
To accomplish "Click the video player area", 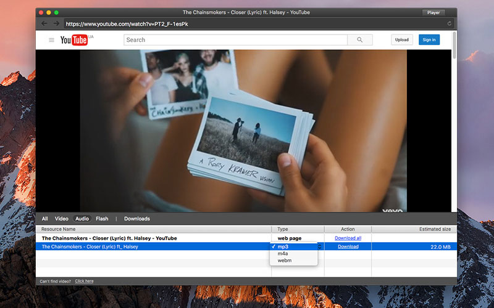I will 243,131.
